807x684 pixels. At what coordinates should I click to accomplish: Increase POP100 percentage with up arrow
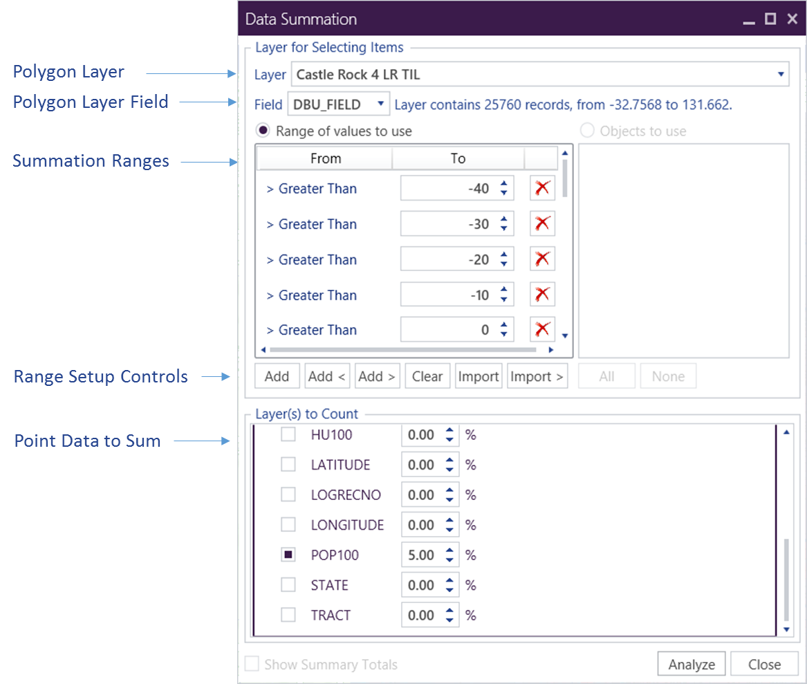pyautogui.click(x=450, y=550)
